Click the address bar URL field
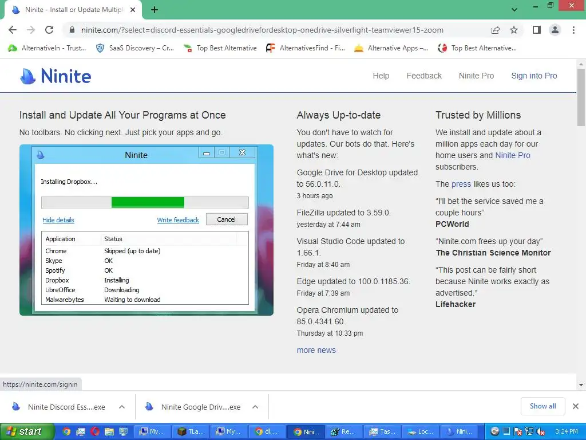Screen dimensions: 586x440 [262, 30]
